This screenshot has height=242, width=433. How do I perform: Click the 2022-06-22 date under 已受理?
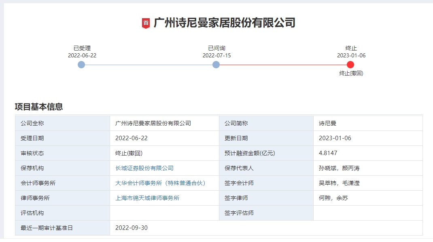coord(82,56)
